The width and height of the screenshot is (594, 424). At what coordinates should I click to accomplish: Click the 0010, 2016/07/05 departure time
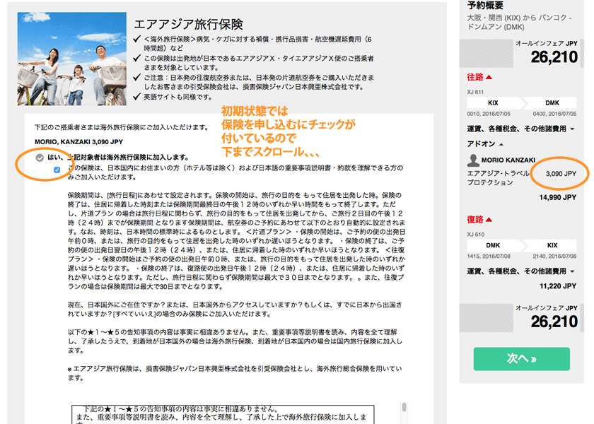[x=489, y=114]
